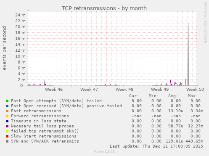
Task: Click the 'SYN and SYN/ACK retransmits' legend label
Action: coord(45,141)
